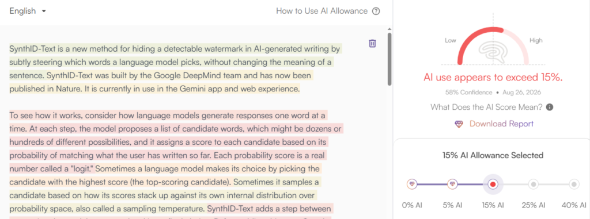Click the allowance slider track between 15% and 25%

pyautogui.click(x=513, y=185)
